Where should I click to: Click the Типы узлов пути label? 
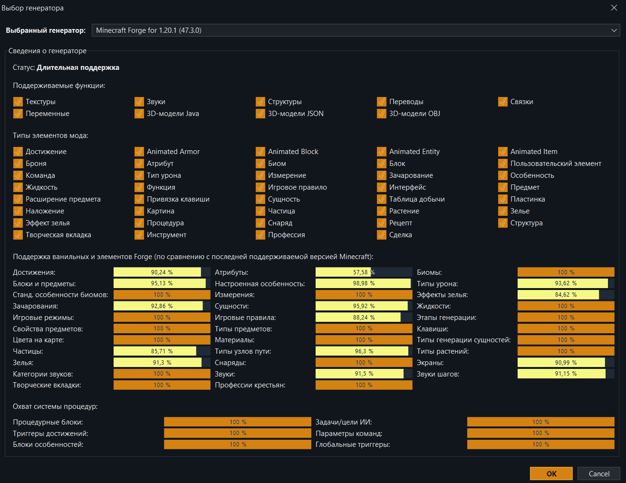coord(243,351)
